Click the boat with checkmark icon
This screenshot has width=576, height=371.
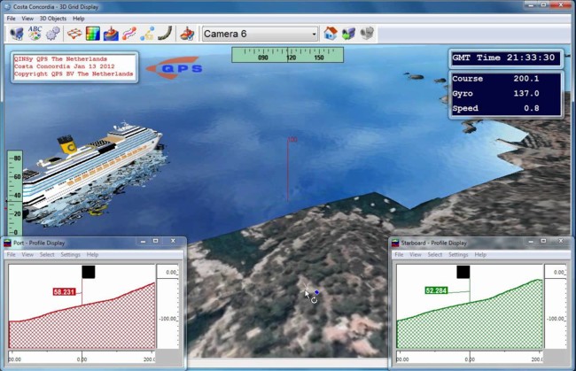point(187,34)
